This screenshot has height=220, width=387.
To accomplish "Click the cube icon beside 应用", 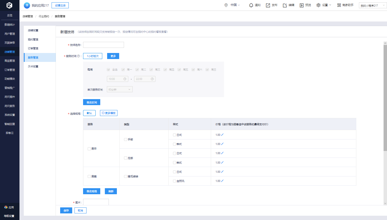I will [6, 207].
